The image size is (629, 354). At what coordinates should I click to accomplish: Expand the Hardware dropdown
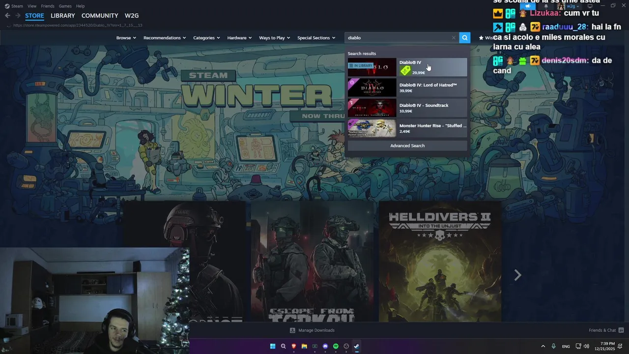tap(239, 38)
